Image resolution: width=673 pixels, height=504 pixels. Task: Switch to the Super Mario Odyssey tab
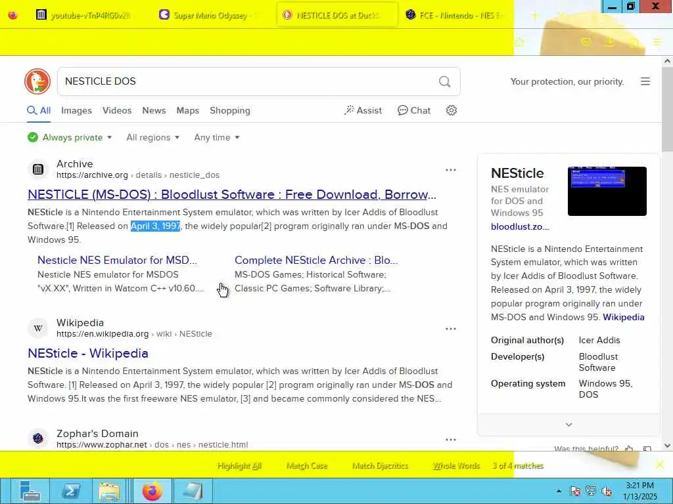pyautogui.click(x=210, y=16)
